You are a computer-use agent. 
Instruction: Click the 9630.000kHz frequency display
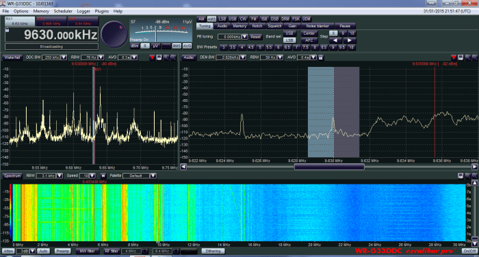coord(51,35)
